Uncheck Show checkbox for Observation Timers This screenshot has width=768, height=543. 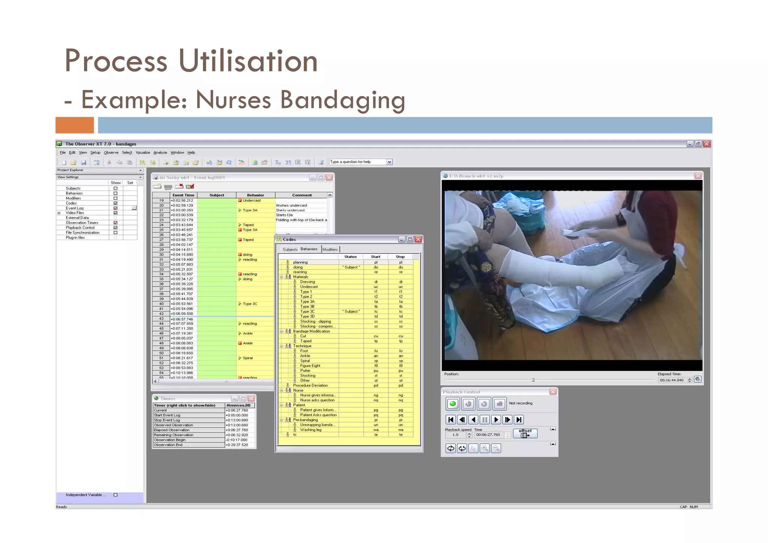115,222
